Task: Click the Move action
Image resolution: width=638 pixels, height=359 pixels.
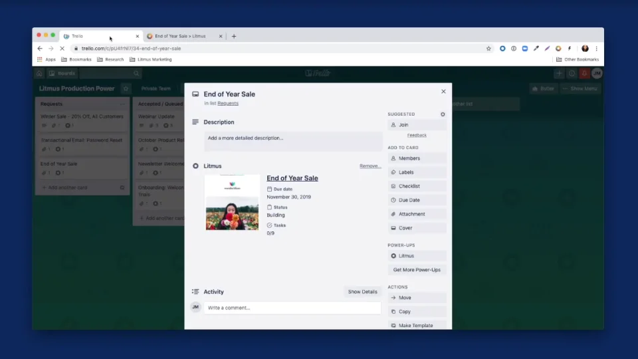Action: tap(417, 298)
